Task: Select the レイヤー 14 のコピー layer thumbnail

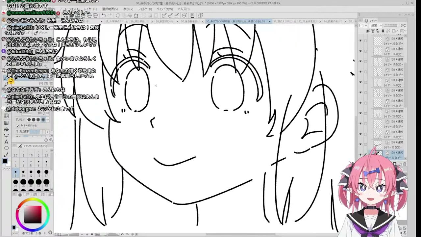Action: coord(378,92)
